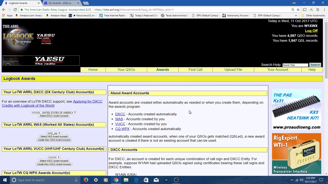Screen dimensions: 328x184
Task: Open the Help menu item
Action: 312,70
